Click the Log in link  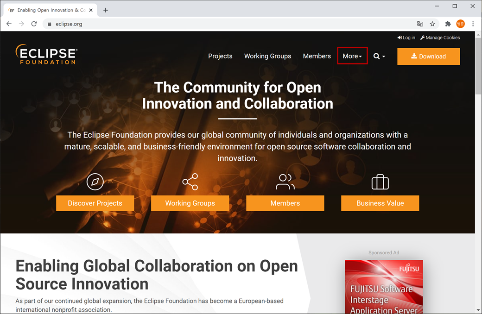[x=406, y=38]
